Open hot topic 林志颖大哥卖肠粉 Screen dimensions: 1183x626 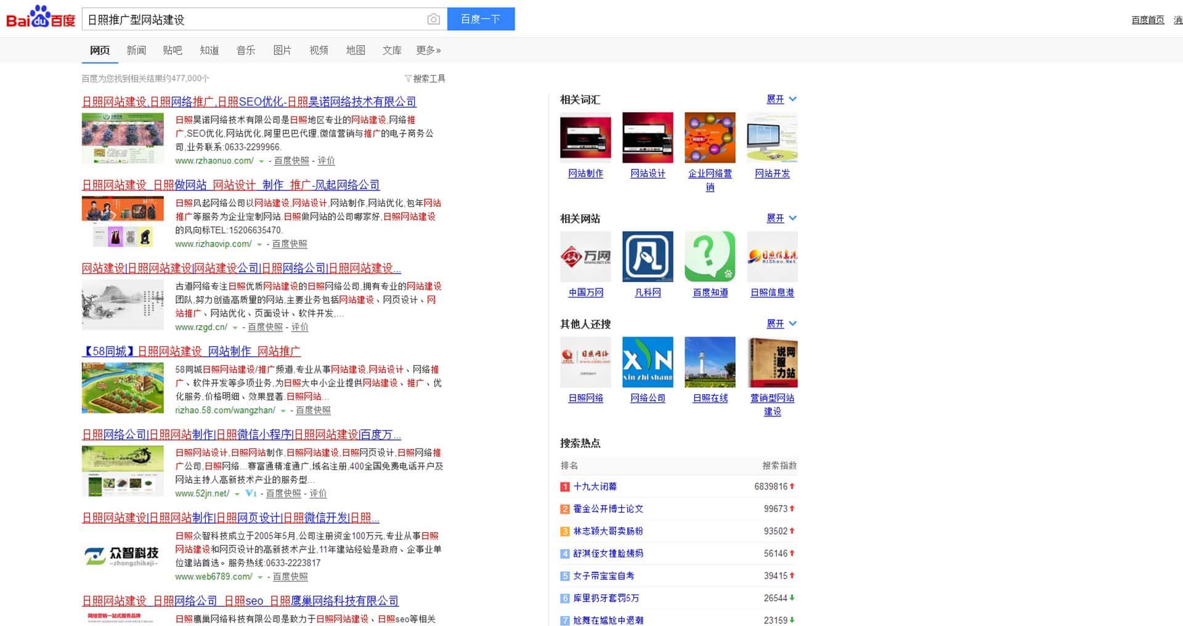click(608, 531)
